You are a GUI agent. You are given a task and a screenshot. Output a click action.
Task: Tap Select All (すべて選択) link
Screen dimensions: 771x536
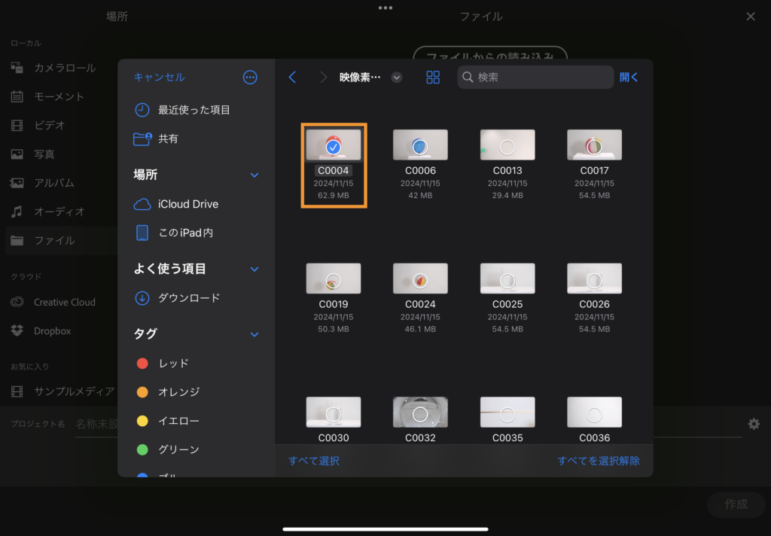313,461
